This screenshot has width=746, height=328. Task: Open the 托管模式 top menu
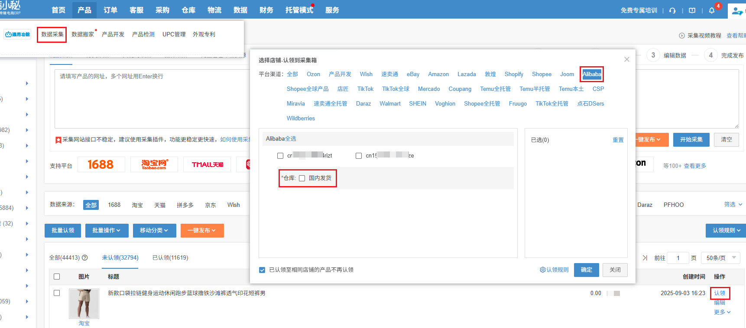pyautogui.click(x=299, y=10)
